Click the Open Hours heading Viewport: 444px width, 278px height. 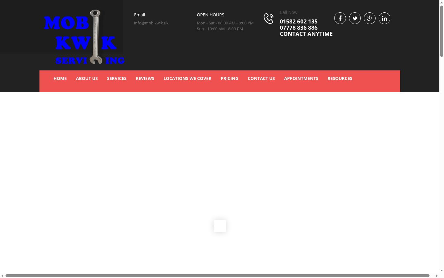pyautogui.click(x=211, y=15)
